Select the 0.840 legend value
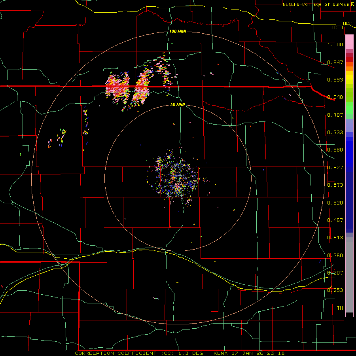Screen dimensions: 356x356 [335, 97]
